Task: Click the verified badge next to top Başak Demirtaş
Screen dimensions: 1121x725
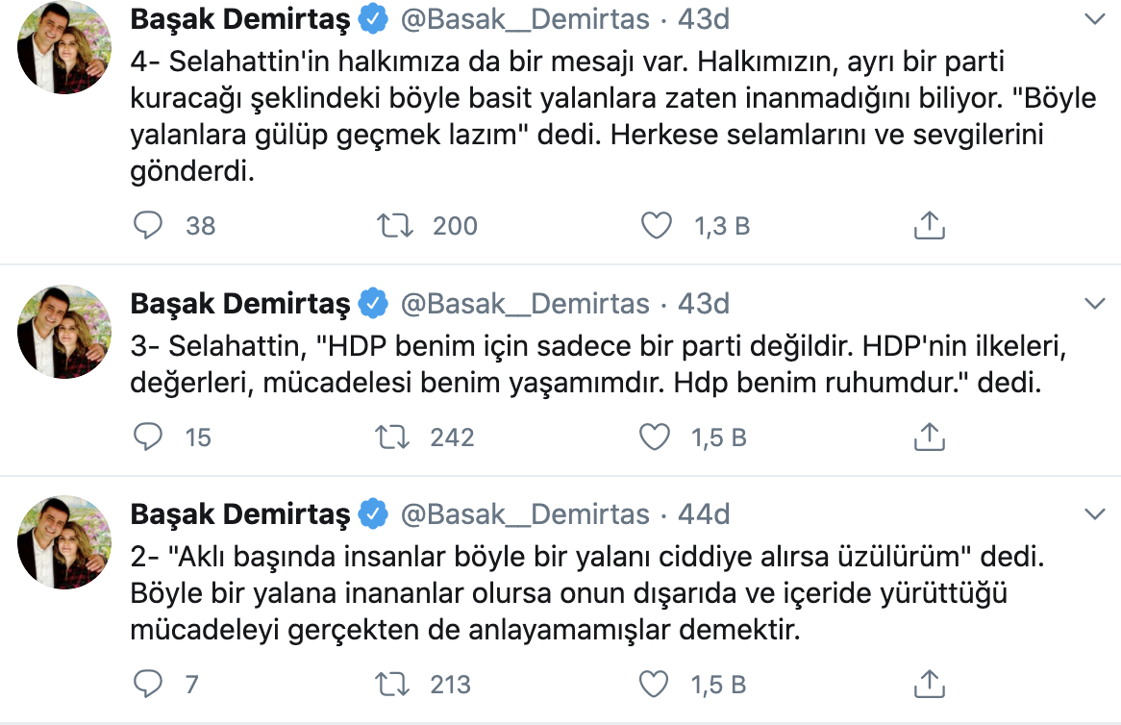Action: (373, 16)
